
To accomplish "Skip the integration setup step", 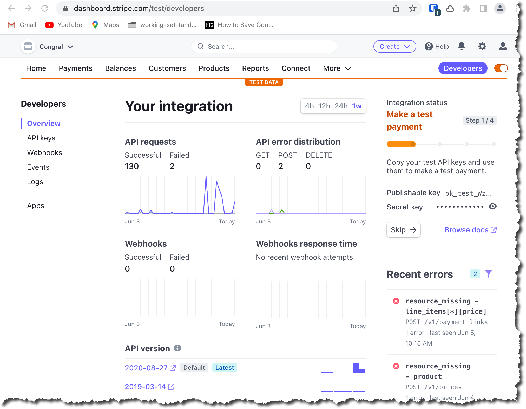I will 403,230.
